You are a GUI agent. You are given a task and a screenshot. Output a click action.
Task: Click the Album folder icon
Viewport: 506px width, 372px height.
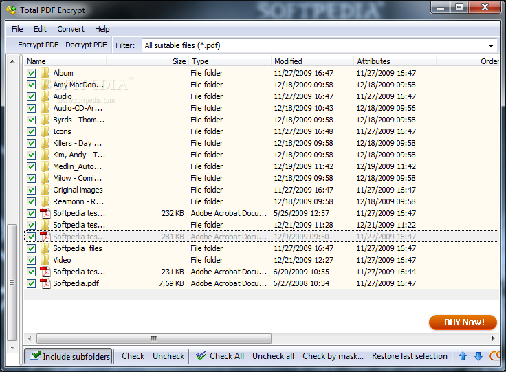(x=45, y=73)
